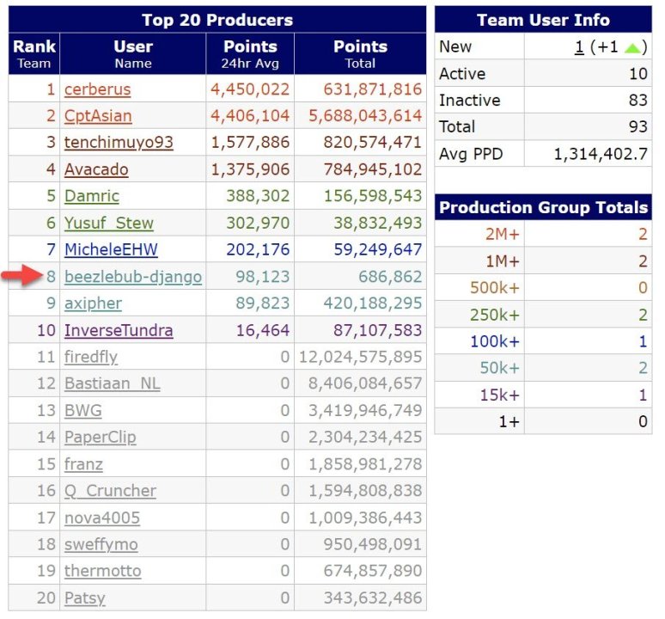Click the Points Total column header
Viewport: 665px width, 619px height.
coord(360,53)
